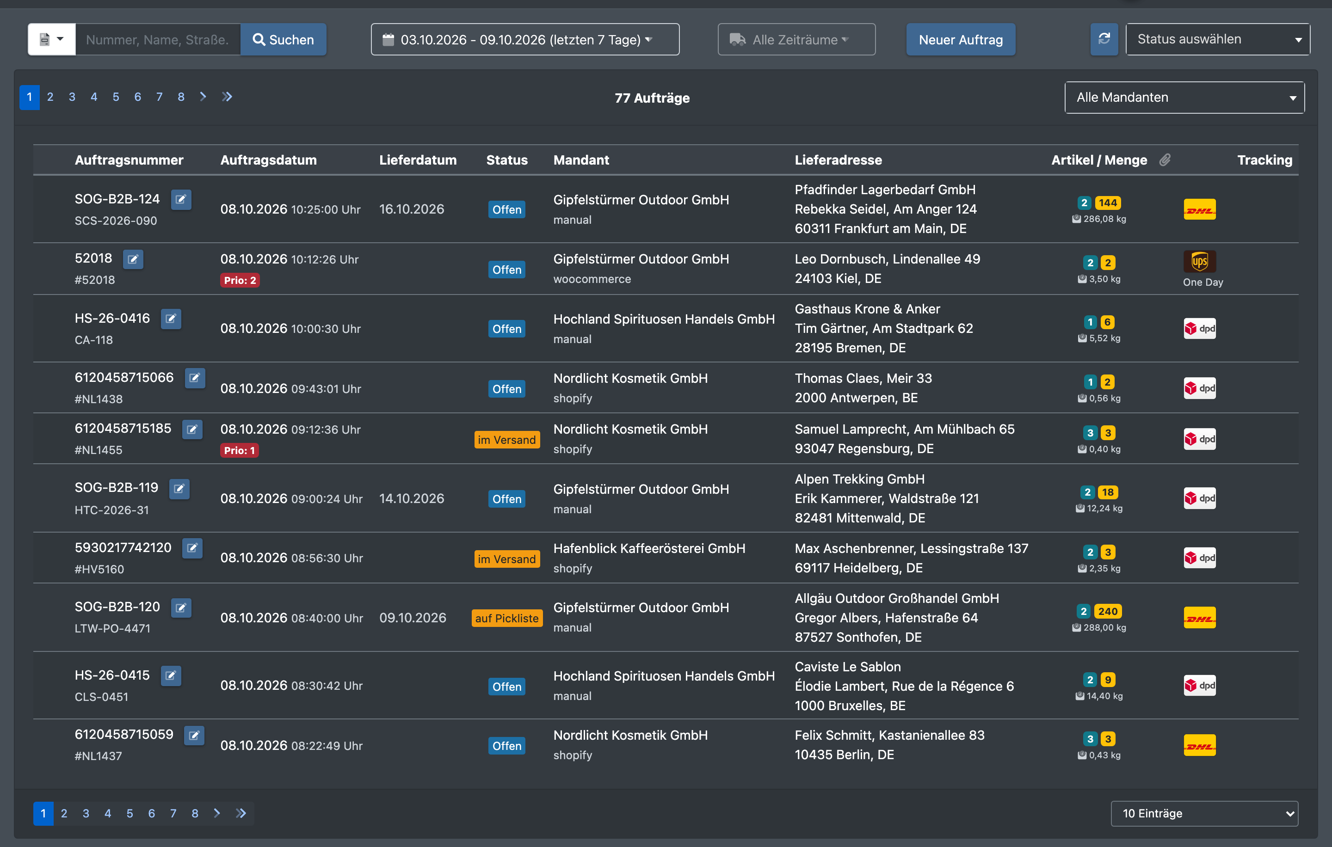Refresh the order list
Viewport: 1332px width, 847px height.
click(x=1104, y=39)
